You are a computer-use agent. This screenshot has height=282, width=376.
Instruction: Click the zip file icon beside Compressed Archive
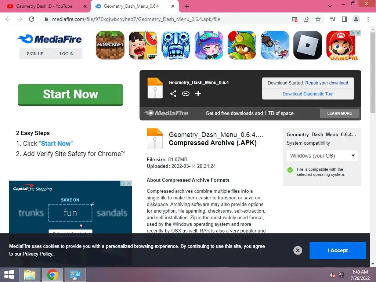point(155,138)
